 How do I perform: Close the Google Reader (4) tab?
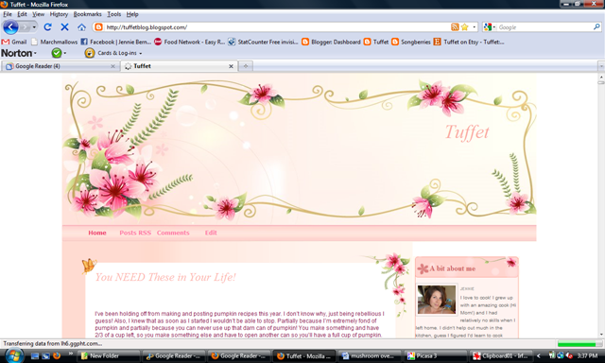click(112, 66)
